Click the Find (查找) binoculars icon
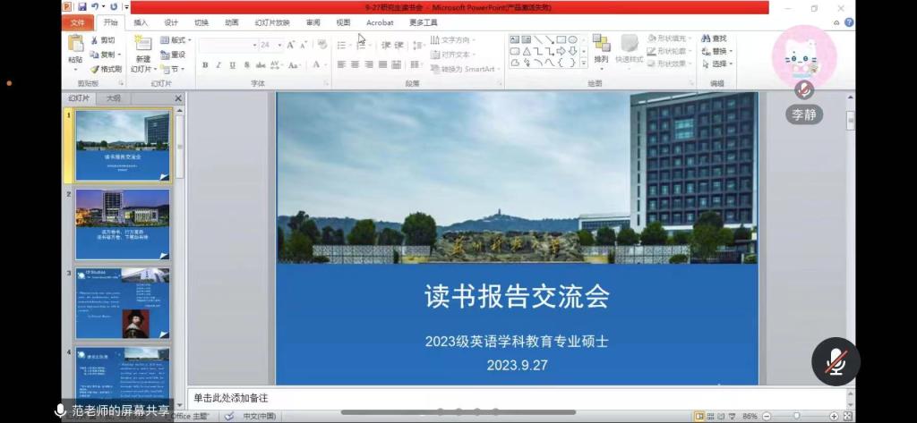Viewport: 917px width, 423px height. point(706,38)
